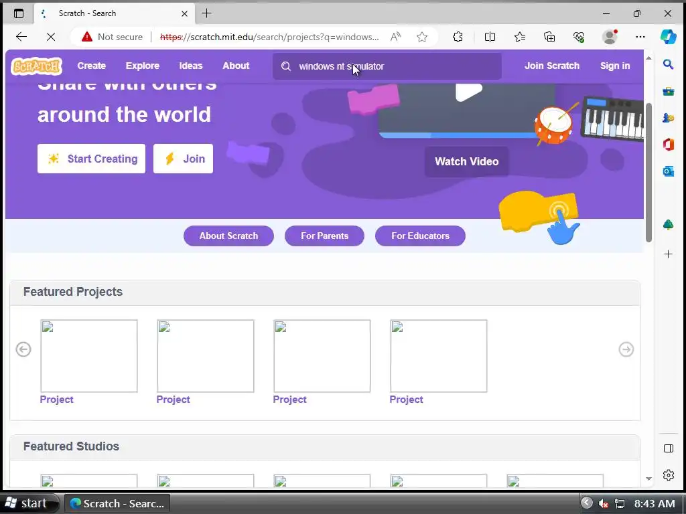
Task: Click the fourth Project link under Featured Projects
Action: click(407, 400)
